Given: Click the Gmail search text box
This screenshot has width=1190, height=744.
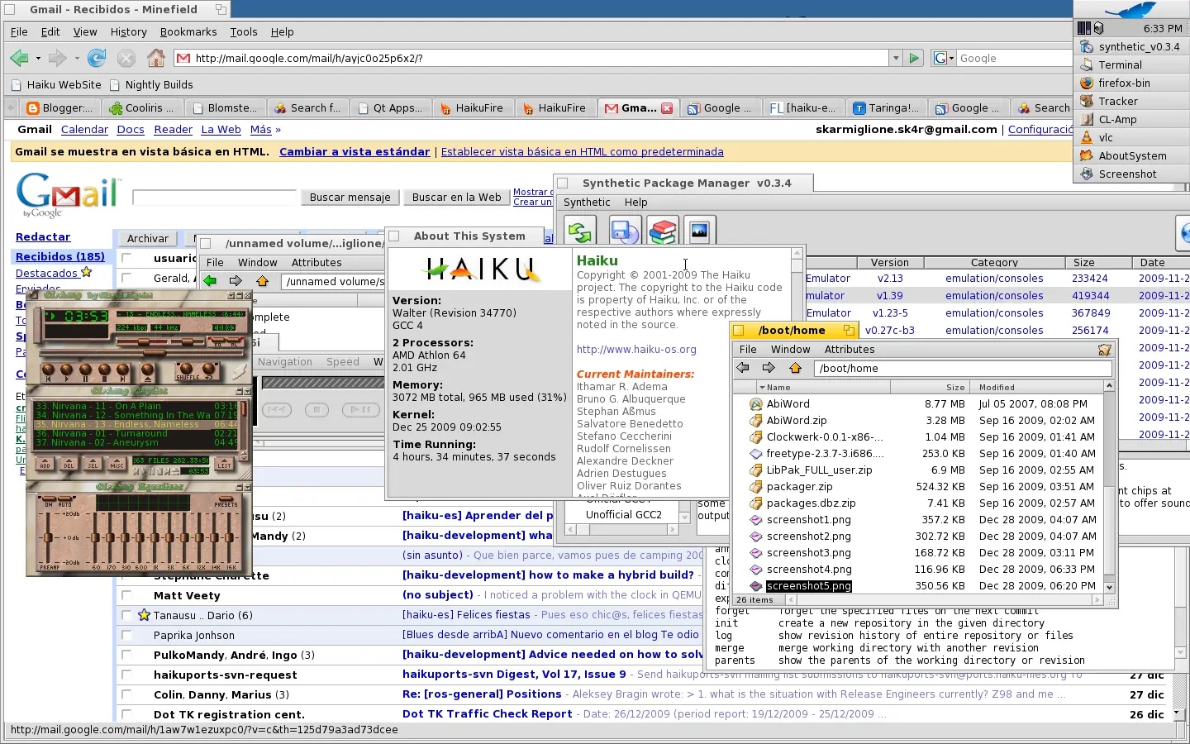Looking at the screenshot, I should tap(214, 198).
